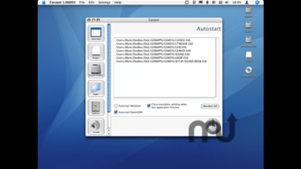The height and width of the screenshot is (169, 301).
Task: Close the Cocoon window
Action: (89, 20)
